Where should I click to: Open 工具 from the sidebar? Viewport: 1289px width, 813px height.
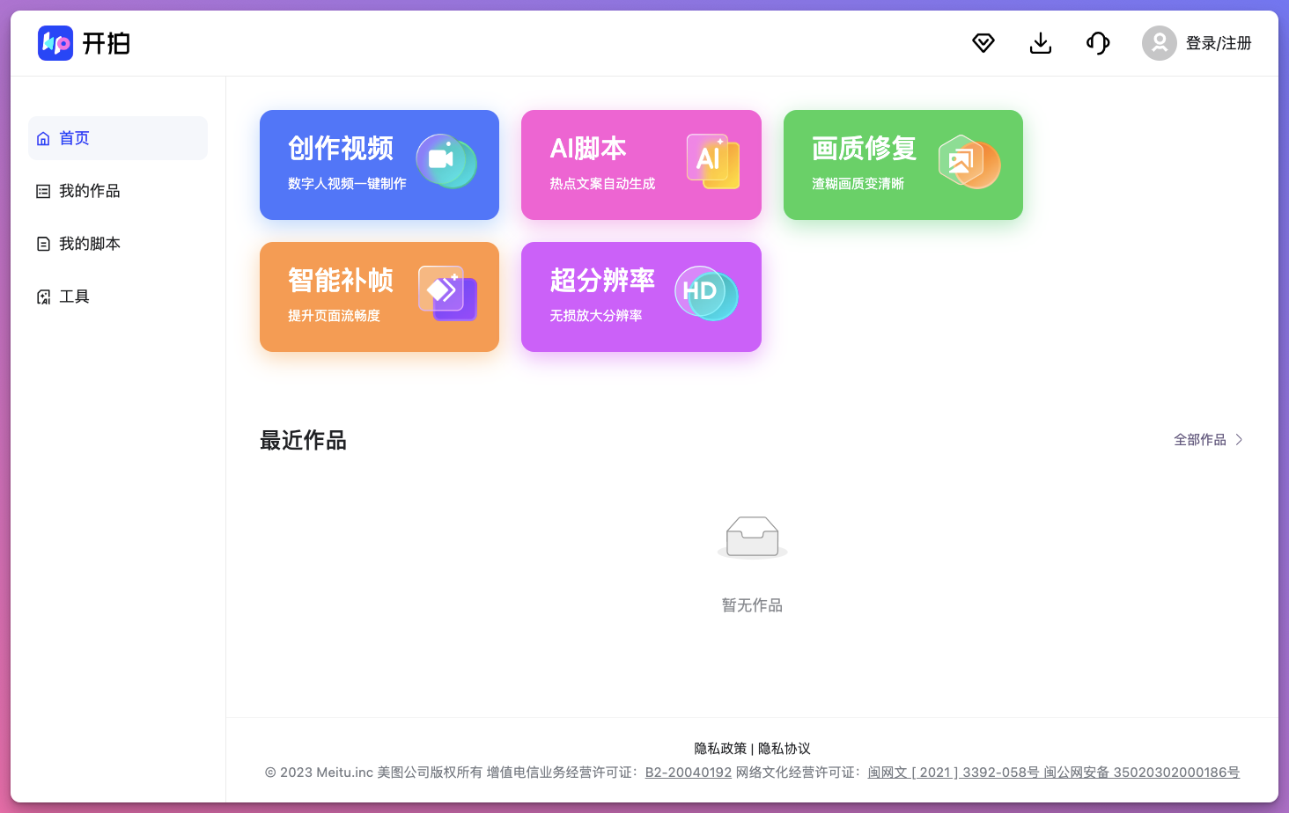pyautogui.click(x=74, y=297)
